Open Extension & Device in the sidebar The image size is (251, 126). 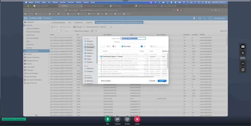coord(33,32)
